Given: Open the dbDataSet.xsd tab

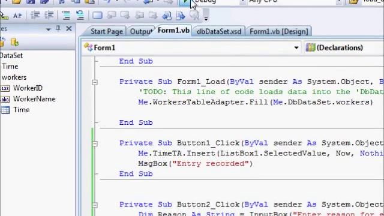Looking at the screenshot, I should [219, 32].
